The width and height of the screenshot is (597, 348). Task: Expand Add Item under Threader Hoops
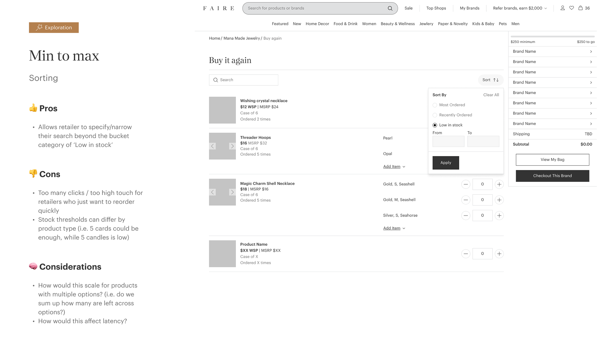(394, 167)
